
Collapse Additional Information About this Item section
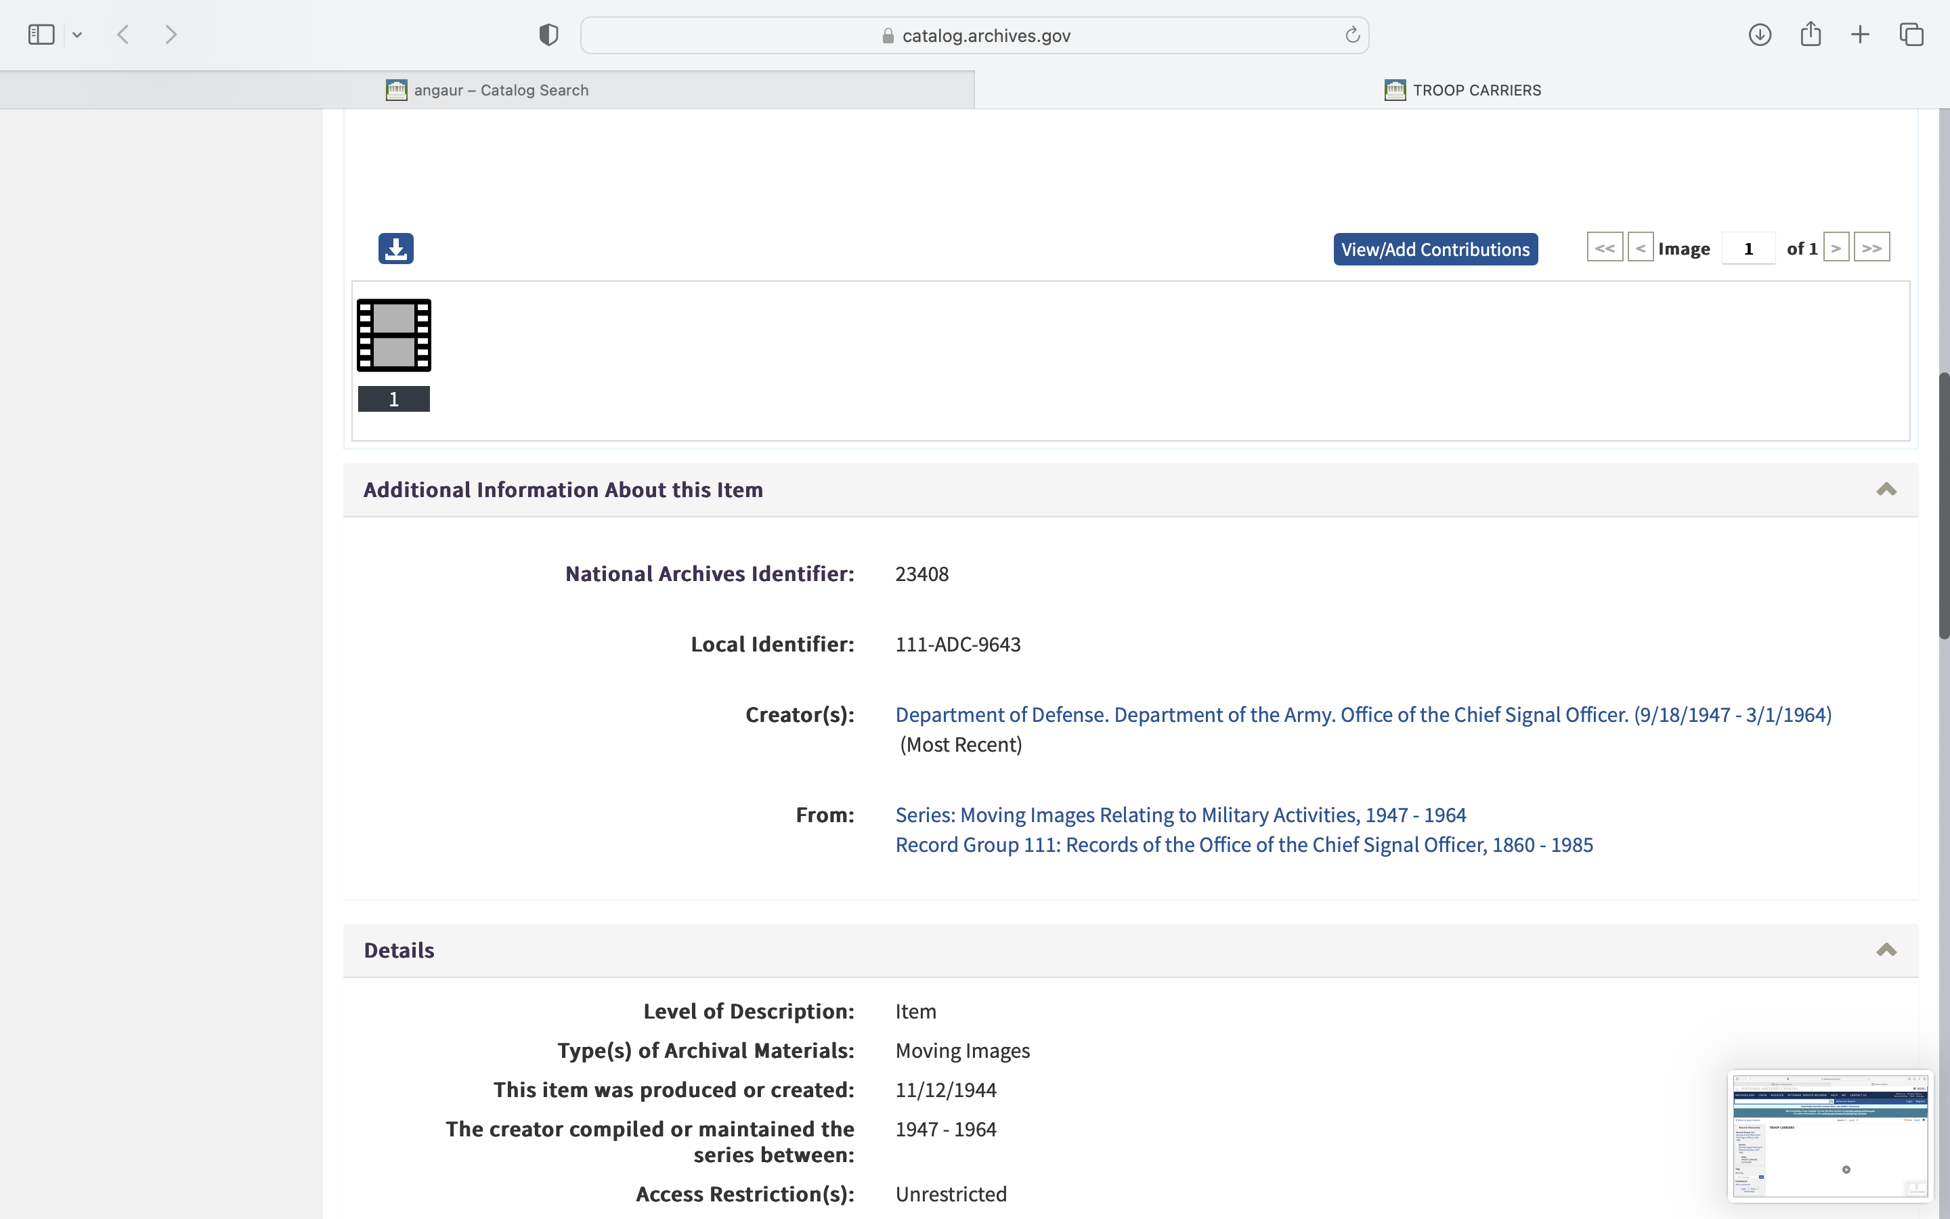pos(1886,490)
